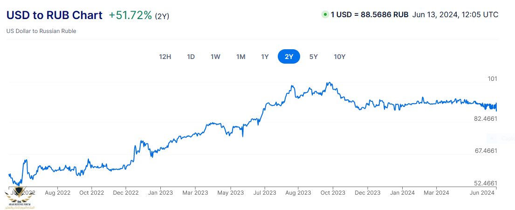Choose the 1W time range
This screenshot has width=515, height=210.
215,57
